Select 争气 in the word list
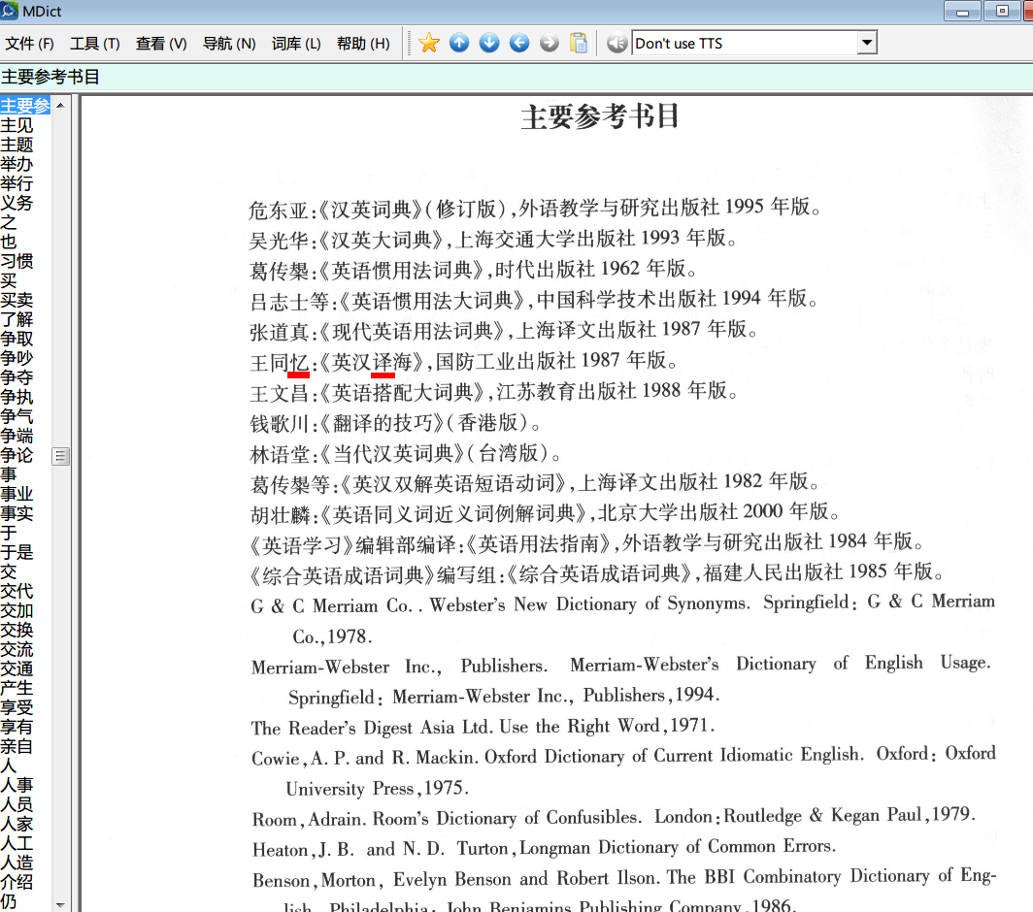 (x=17, y=416)
